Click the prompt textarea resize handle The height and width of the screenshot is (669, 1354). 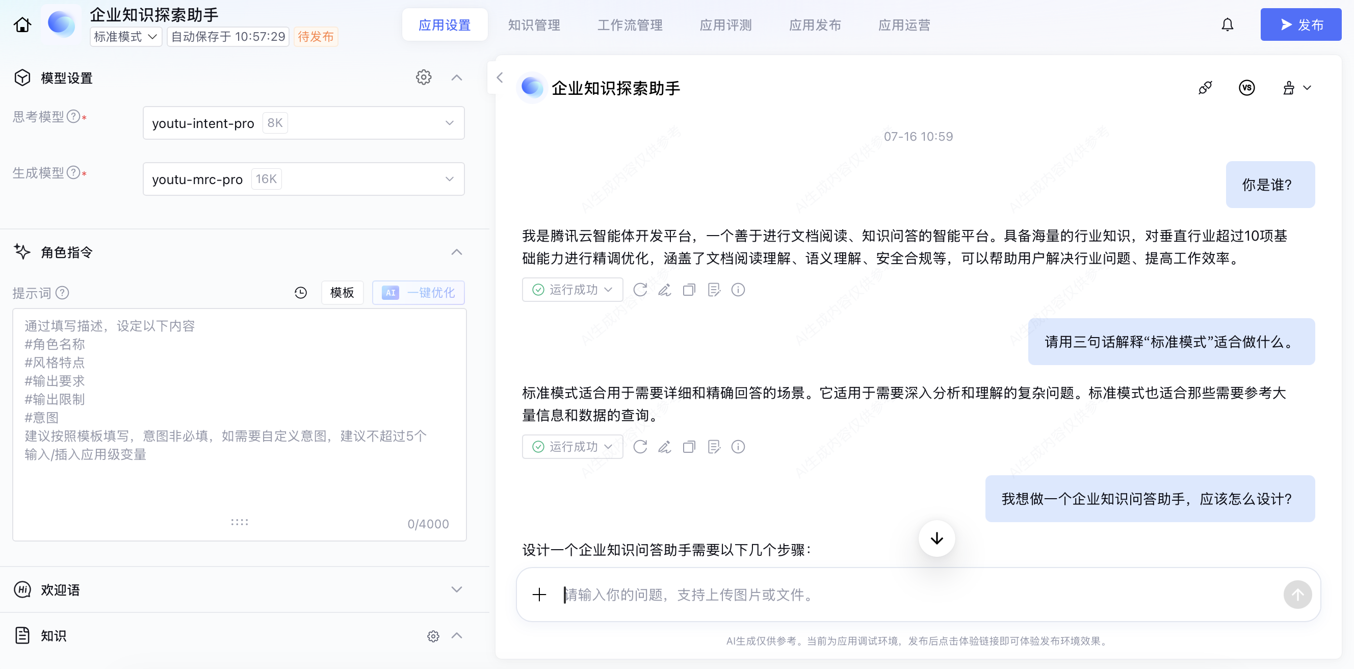(x=240, y=522)
